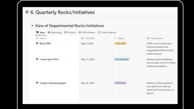Click the measurable text starting '100% of active leads'

(x=160, y=48)
